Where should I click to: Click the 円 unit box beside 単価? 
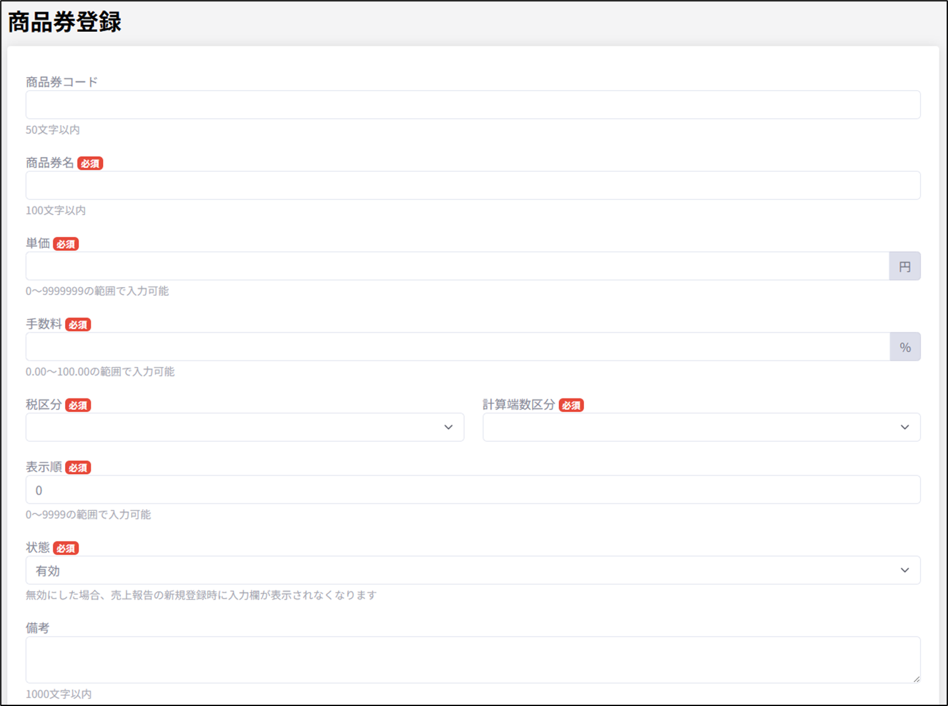pyautogui.click(x=904, y=266)
